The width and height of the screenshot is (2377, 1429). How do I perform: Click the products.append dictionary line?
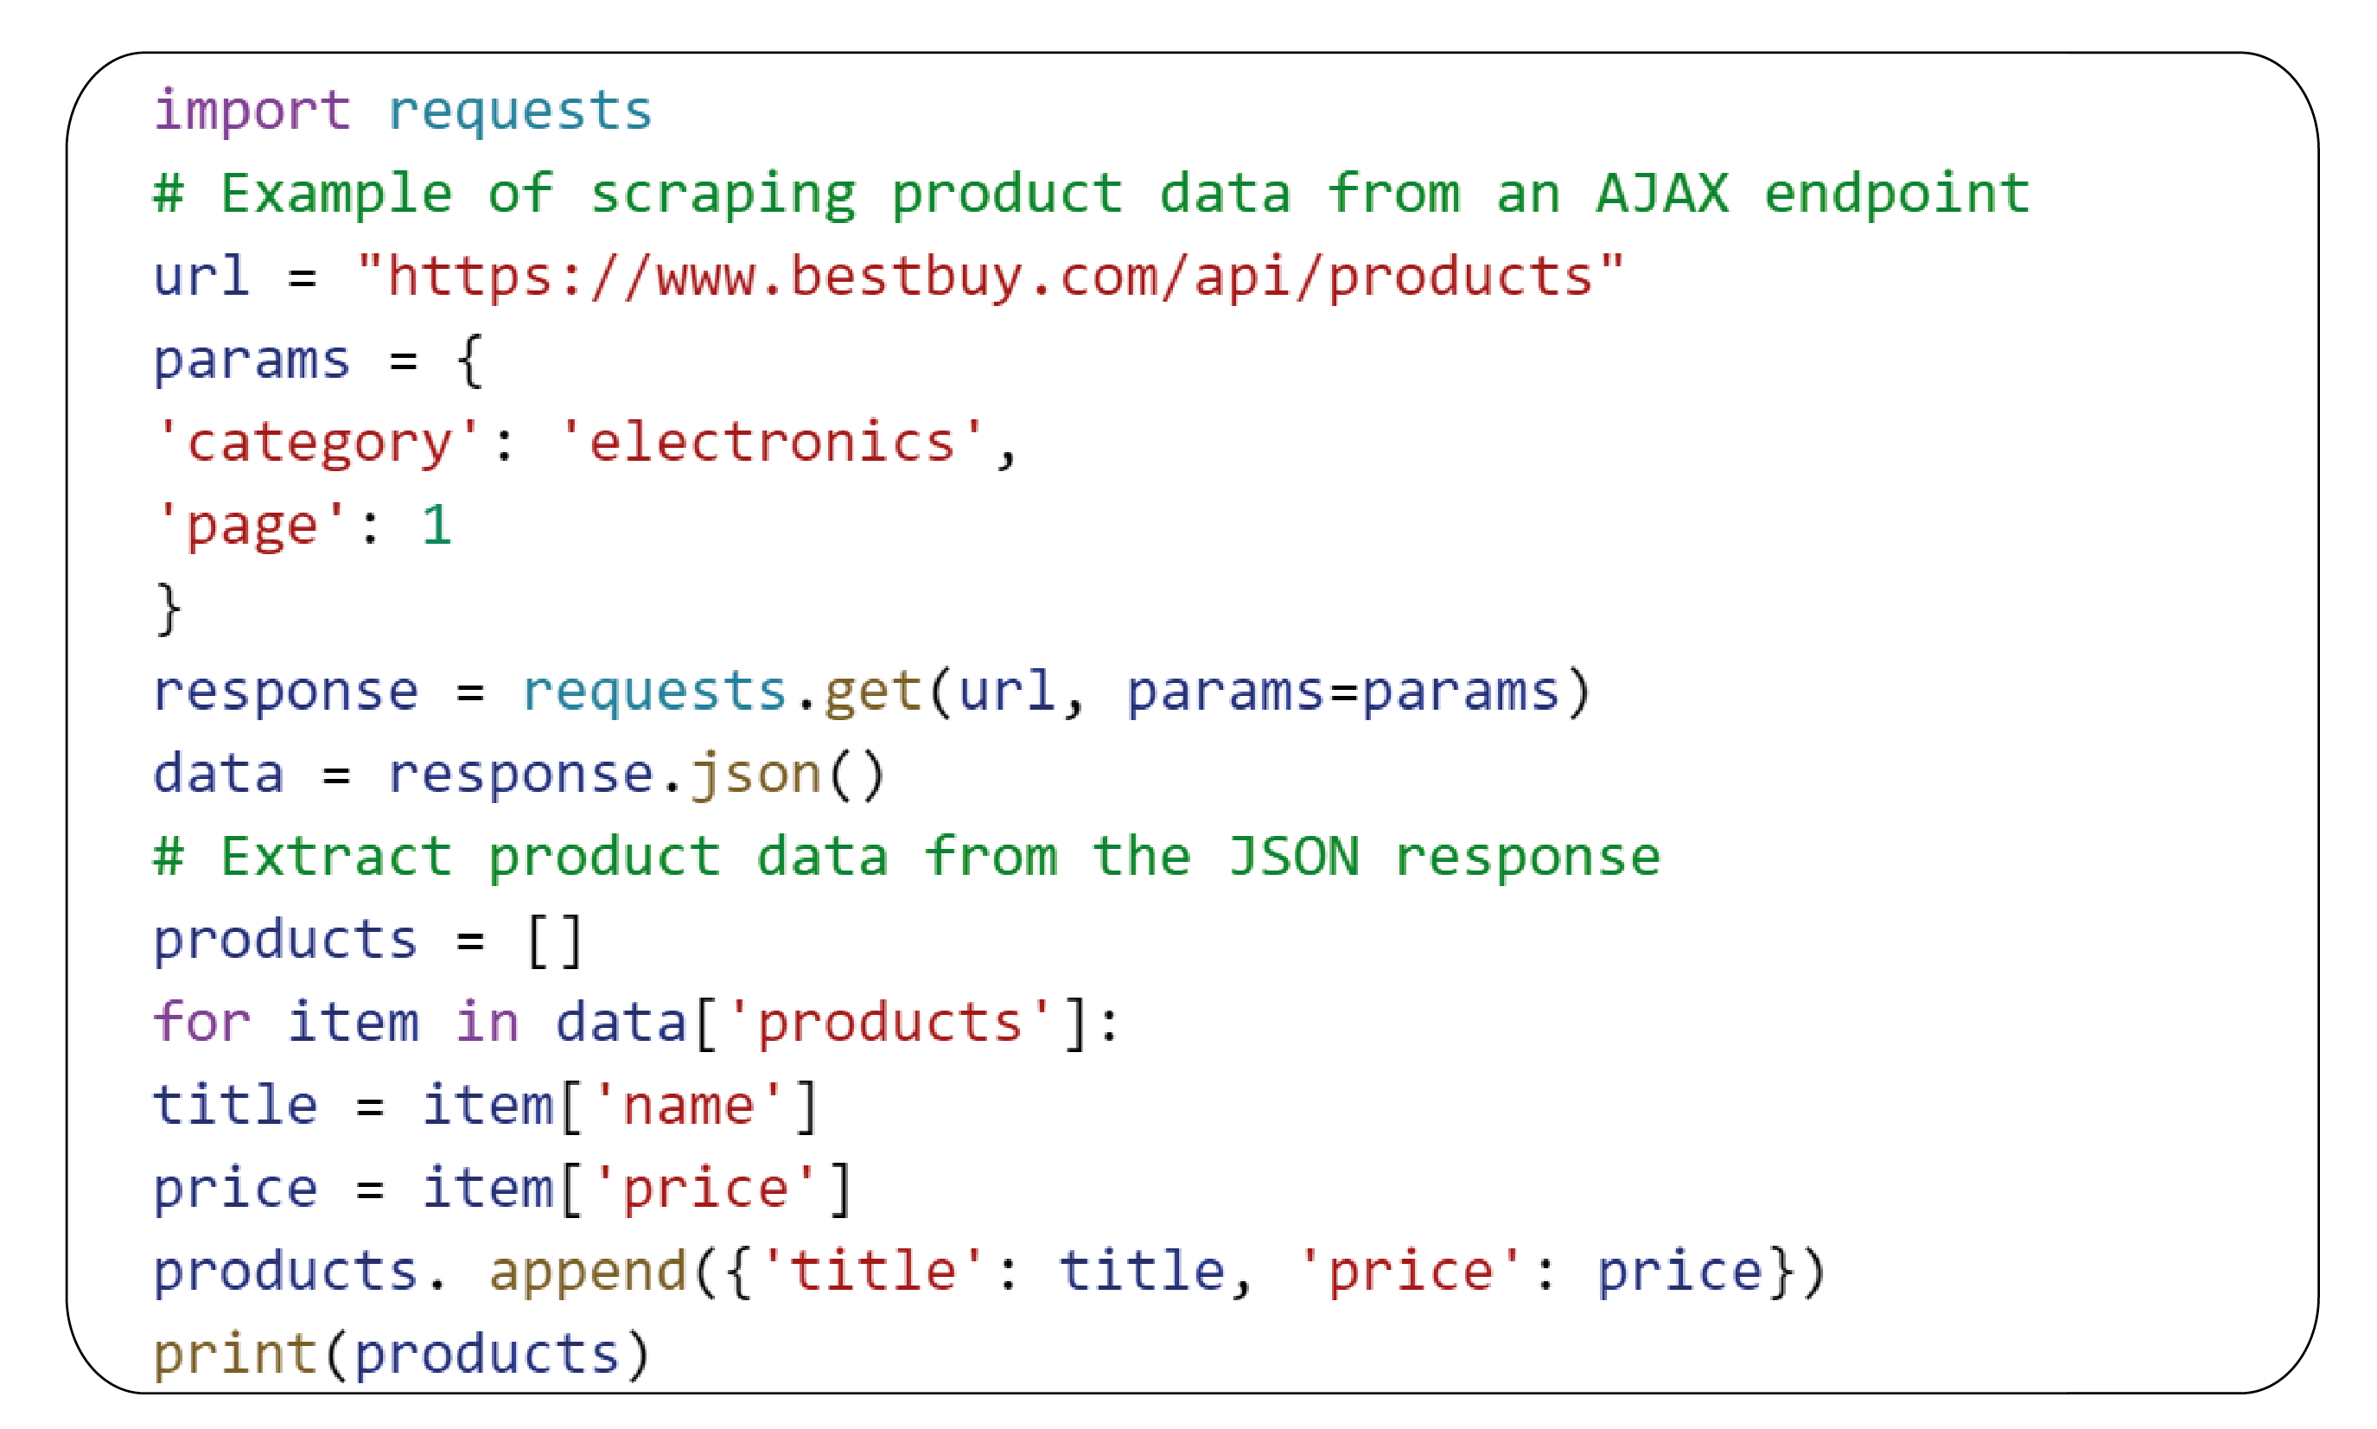989,1272
